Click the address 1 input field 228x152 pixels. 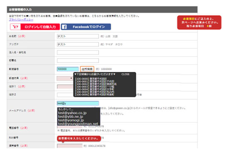coord(65,87)
